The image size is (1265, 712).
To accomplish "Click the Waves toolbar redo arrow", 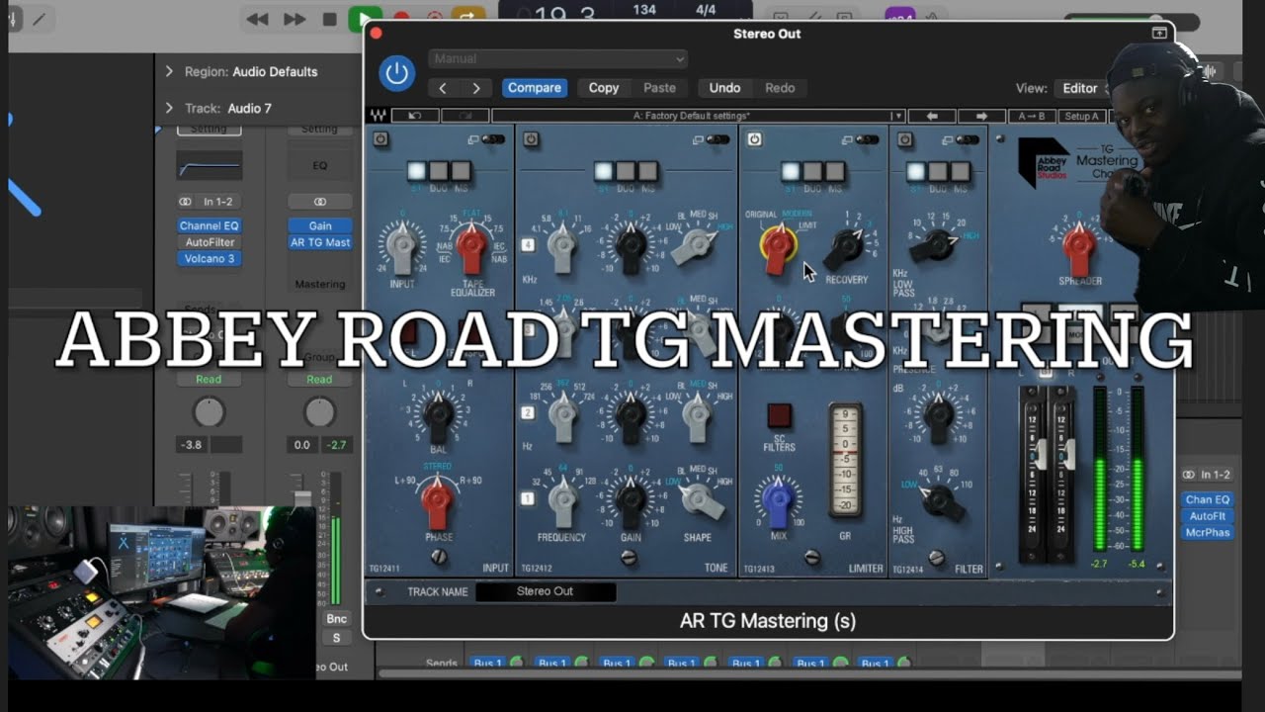I will 464,116.
